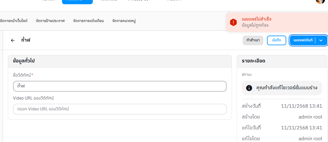Click the เผยแพร่ไม่สำเร็จ error notification
Screen dimensions: 328x142
[257, 19]
